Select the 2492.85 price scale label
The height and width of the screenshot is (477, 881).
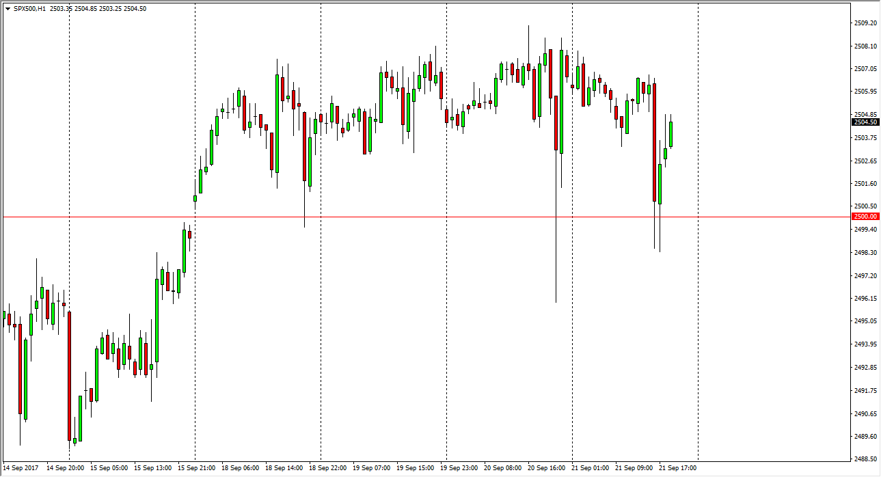click(865, 368)
